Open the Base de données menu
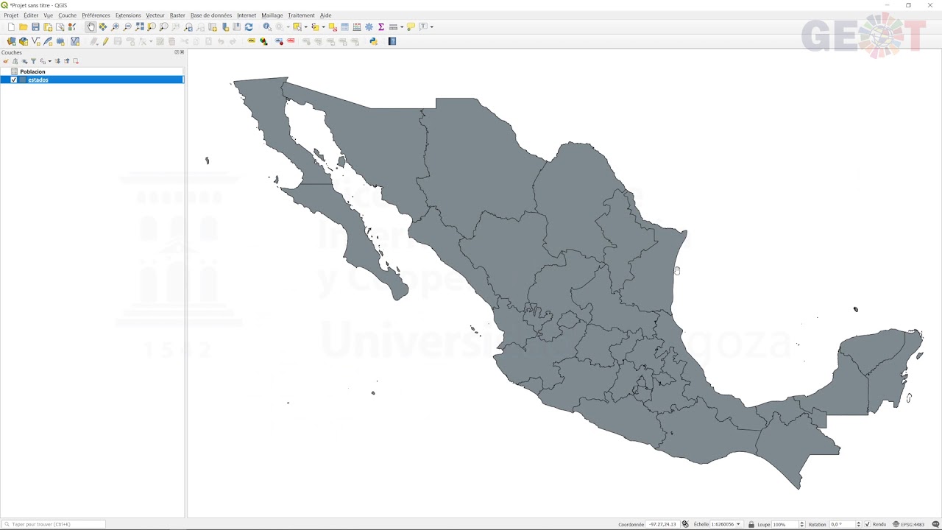 pyautogui.click(x=211, y=15)
